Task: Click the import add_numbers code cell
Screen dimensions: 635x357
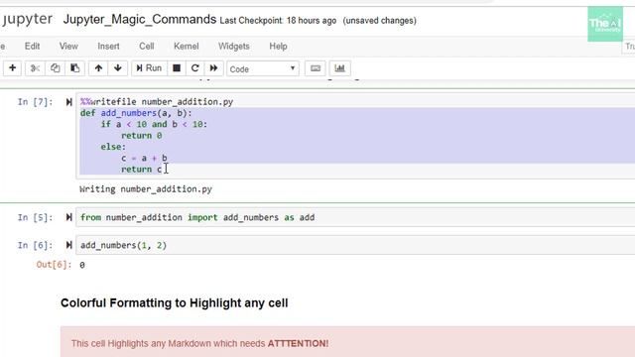Action: [x=355, y=218]
